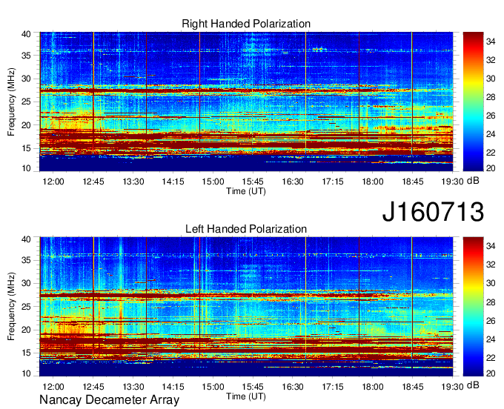Click the Right Handed spectrogram image
504x409 pixels.
point(246,102)
